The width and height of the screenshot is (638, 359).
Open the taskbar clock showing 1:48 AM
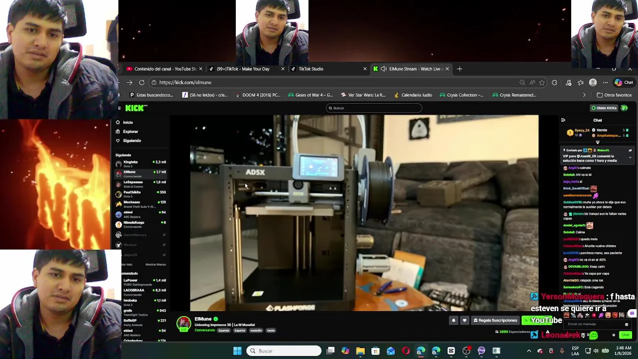pyautogui.click(x=624, y=351)
